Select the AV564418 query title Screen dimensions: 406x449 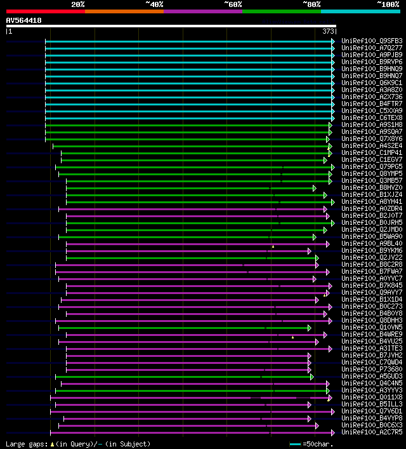click(23, 20)
